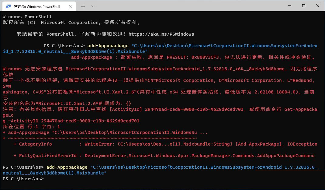Image resolution: width=325 pixels, height=190 pixels.
Task: Click the PowerShell icon in the tab
Action: [x=9, y=6]
